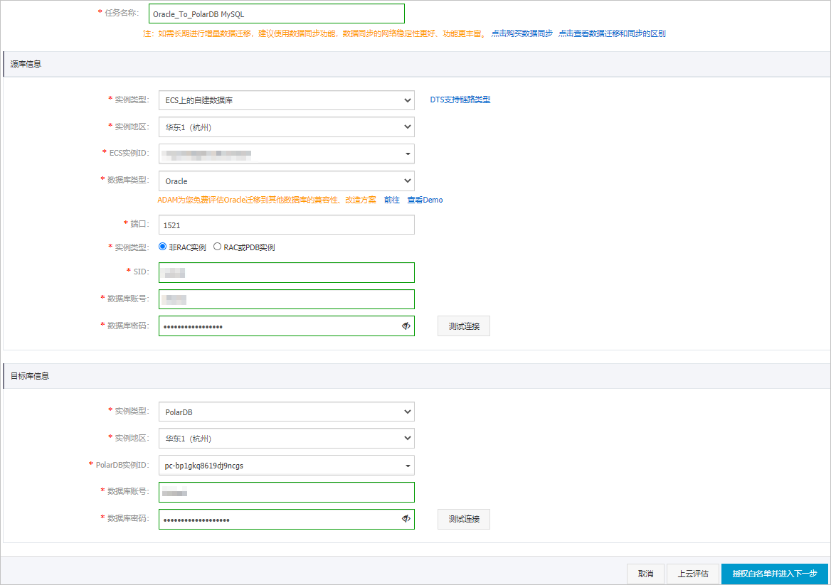Show the source database password
Image resolution: width=831 pixels, height=585 pixels.
pyautogui.click(x=406, y=326)
